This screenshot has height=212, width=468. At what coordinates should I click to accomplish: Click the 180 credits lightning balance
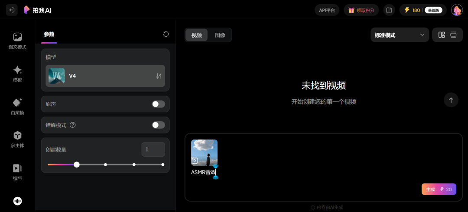tap(412, 10)
